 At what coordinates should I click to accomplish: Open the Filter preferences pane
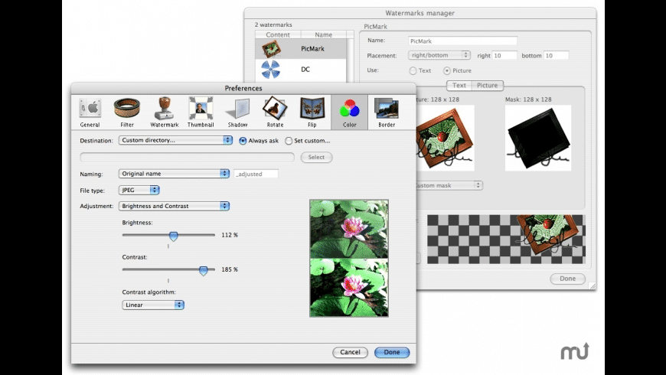click(127, 112)
